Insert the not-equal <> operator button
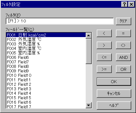 tap(123, 45)
